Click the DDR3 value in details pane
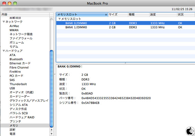Viewport: 195px width, 136px height. 85,80
